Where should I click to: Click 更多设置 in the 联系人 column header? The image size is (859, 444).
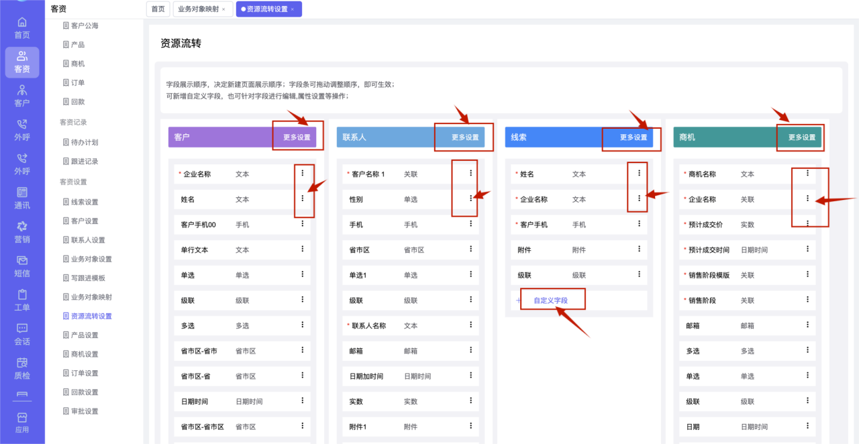465,137
